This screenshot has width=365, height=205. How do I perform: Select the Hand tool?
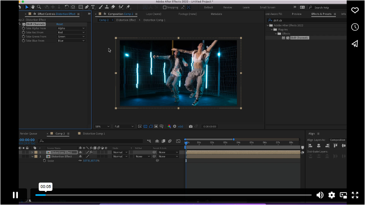[x=33, y=7]
